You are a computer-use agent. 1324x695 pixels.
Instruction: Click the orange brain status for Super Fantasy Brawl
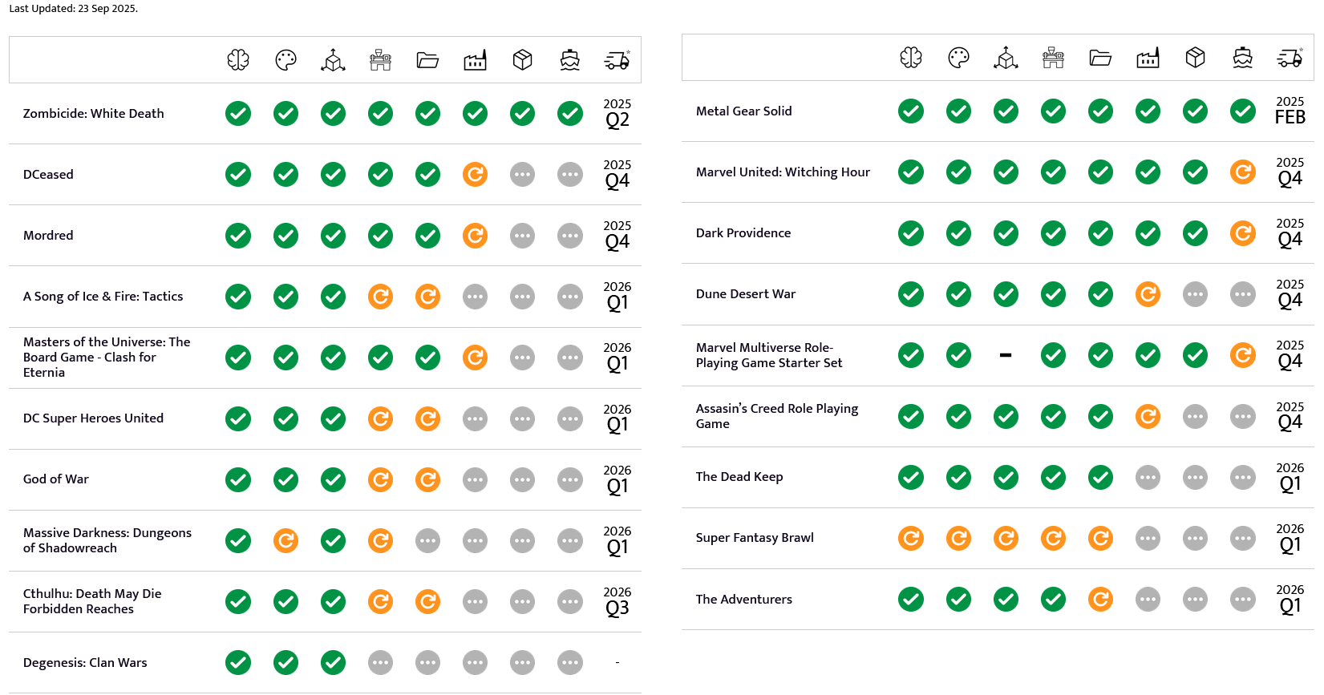click(911, 538)
